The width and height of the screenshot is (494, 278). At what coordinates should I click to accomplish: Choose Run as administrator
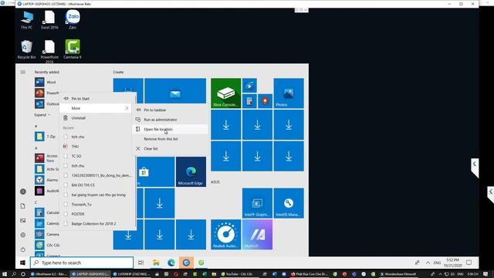(x=170, y=120)
